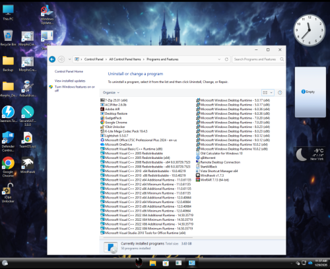The image size is (330, 269).
Task: Open Defender Control desktop shortcut
Action: (x=8, y=141)
